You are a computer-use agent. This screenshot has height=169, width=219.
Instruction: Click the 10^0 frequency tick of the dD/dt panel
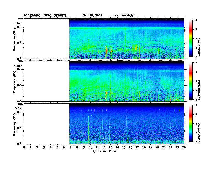[x=19, y=85]
